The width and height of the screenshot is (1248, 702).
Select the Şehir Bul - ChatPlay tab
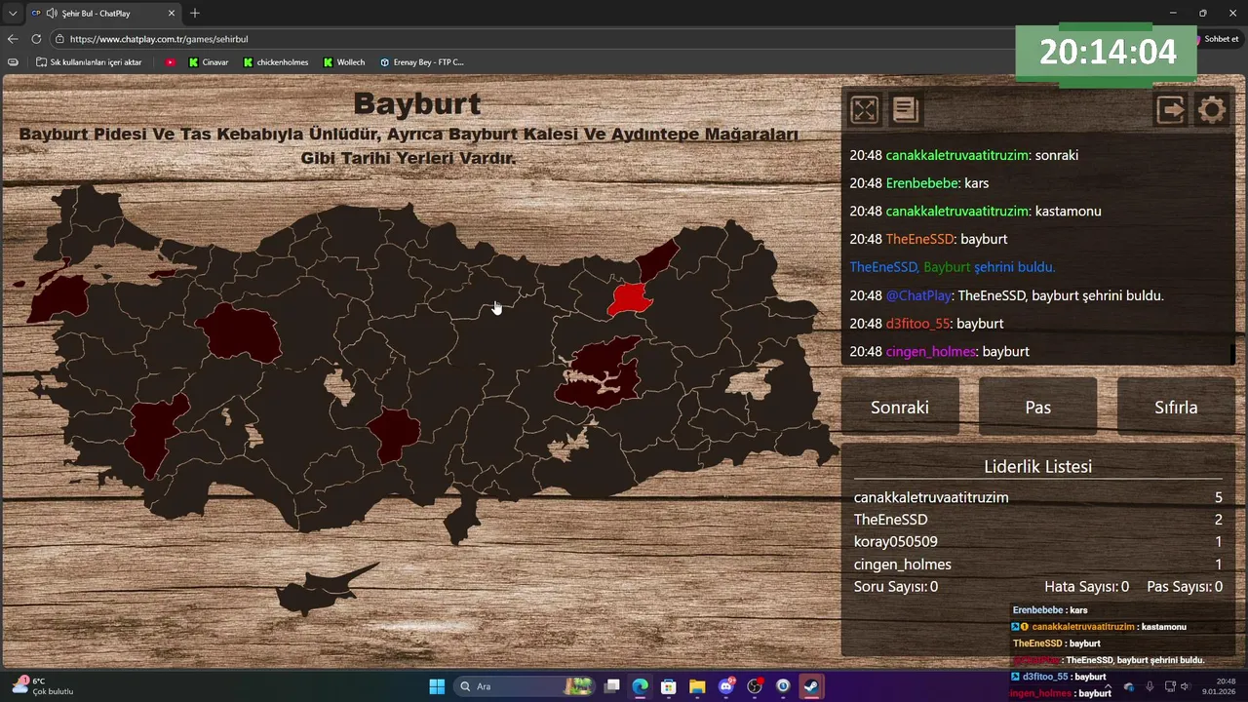[103, 14]
